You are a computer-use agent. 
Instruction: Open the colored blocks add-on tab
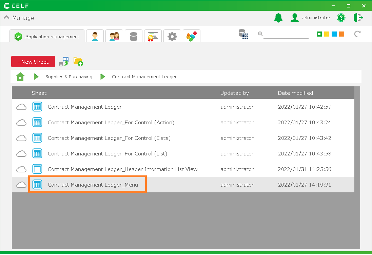[x=192, y=36]
